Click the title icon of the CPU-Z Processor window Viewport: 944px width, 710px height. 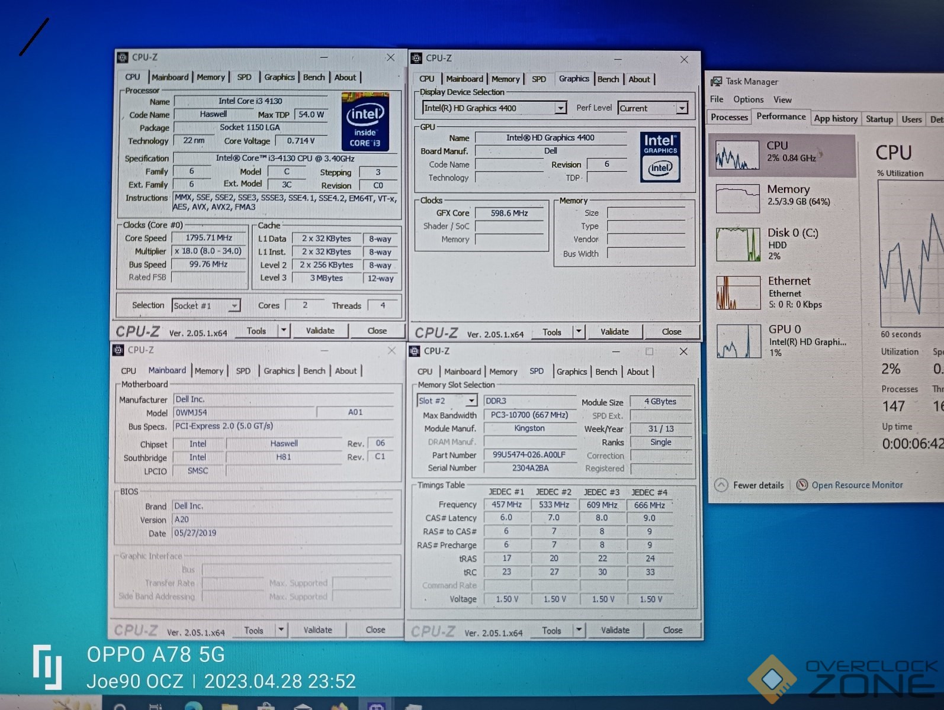(x=123, y=57)
